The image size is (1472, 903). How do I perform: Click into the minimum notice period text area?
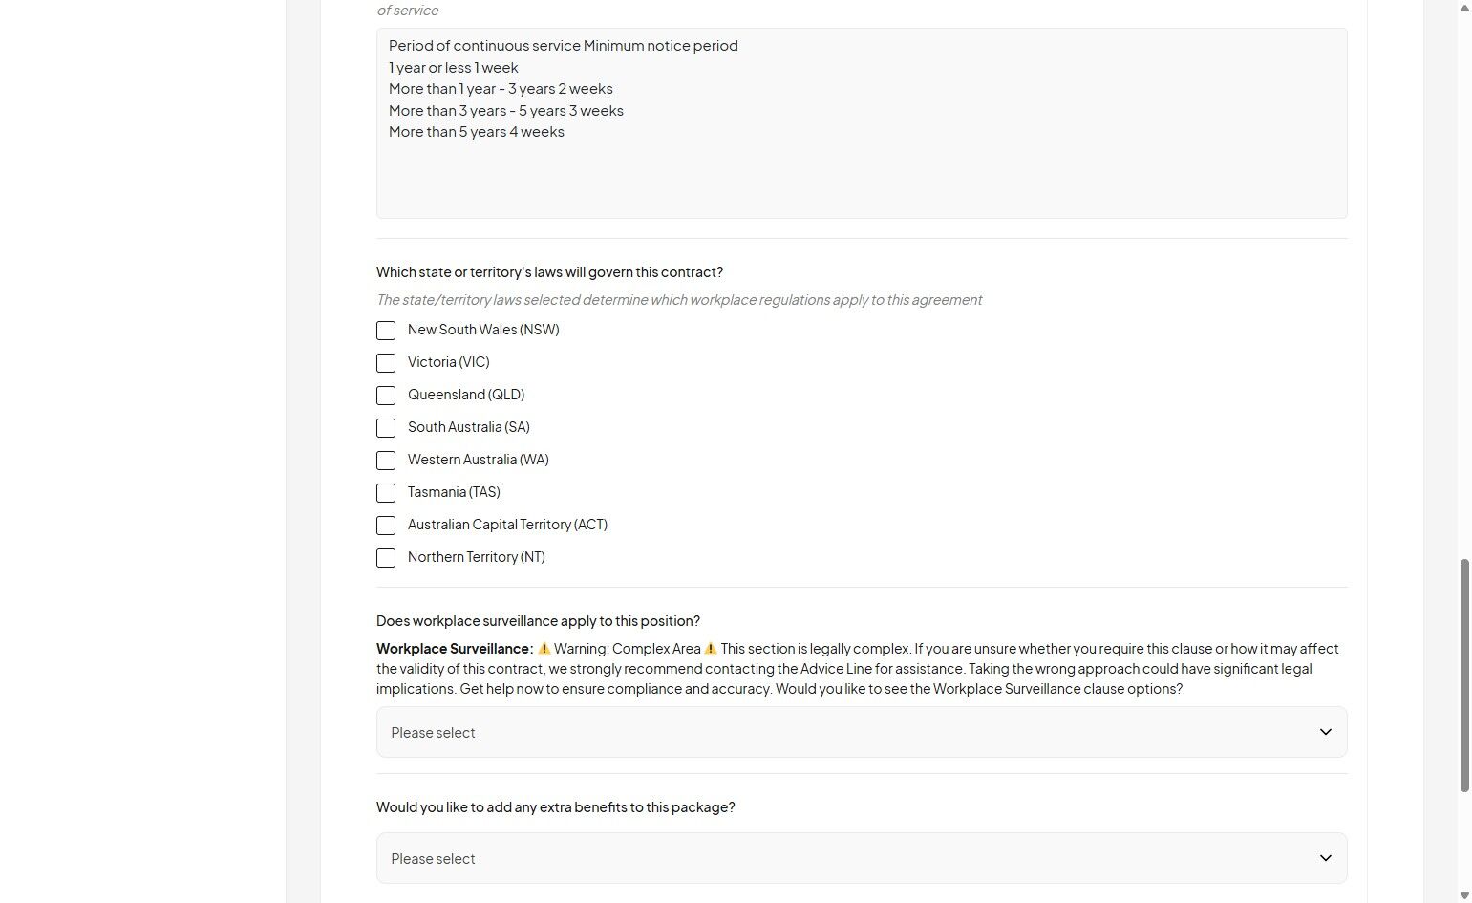[860, 172]
